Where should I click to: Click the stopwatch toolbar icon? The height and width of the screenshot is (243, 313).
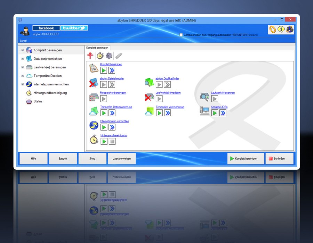[100, 56]
